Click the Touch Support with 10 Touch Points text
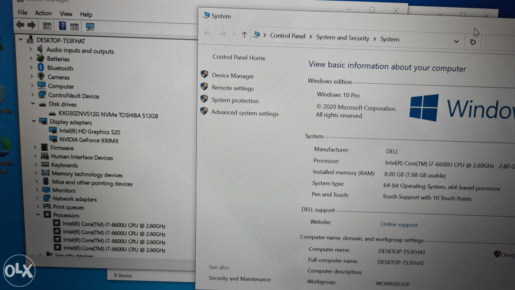Image resolution: width=515 pixels, height=290 pixels. pos(427,197)
